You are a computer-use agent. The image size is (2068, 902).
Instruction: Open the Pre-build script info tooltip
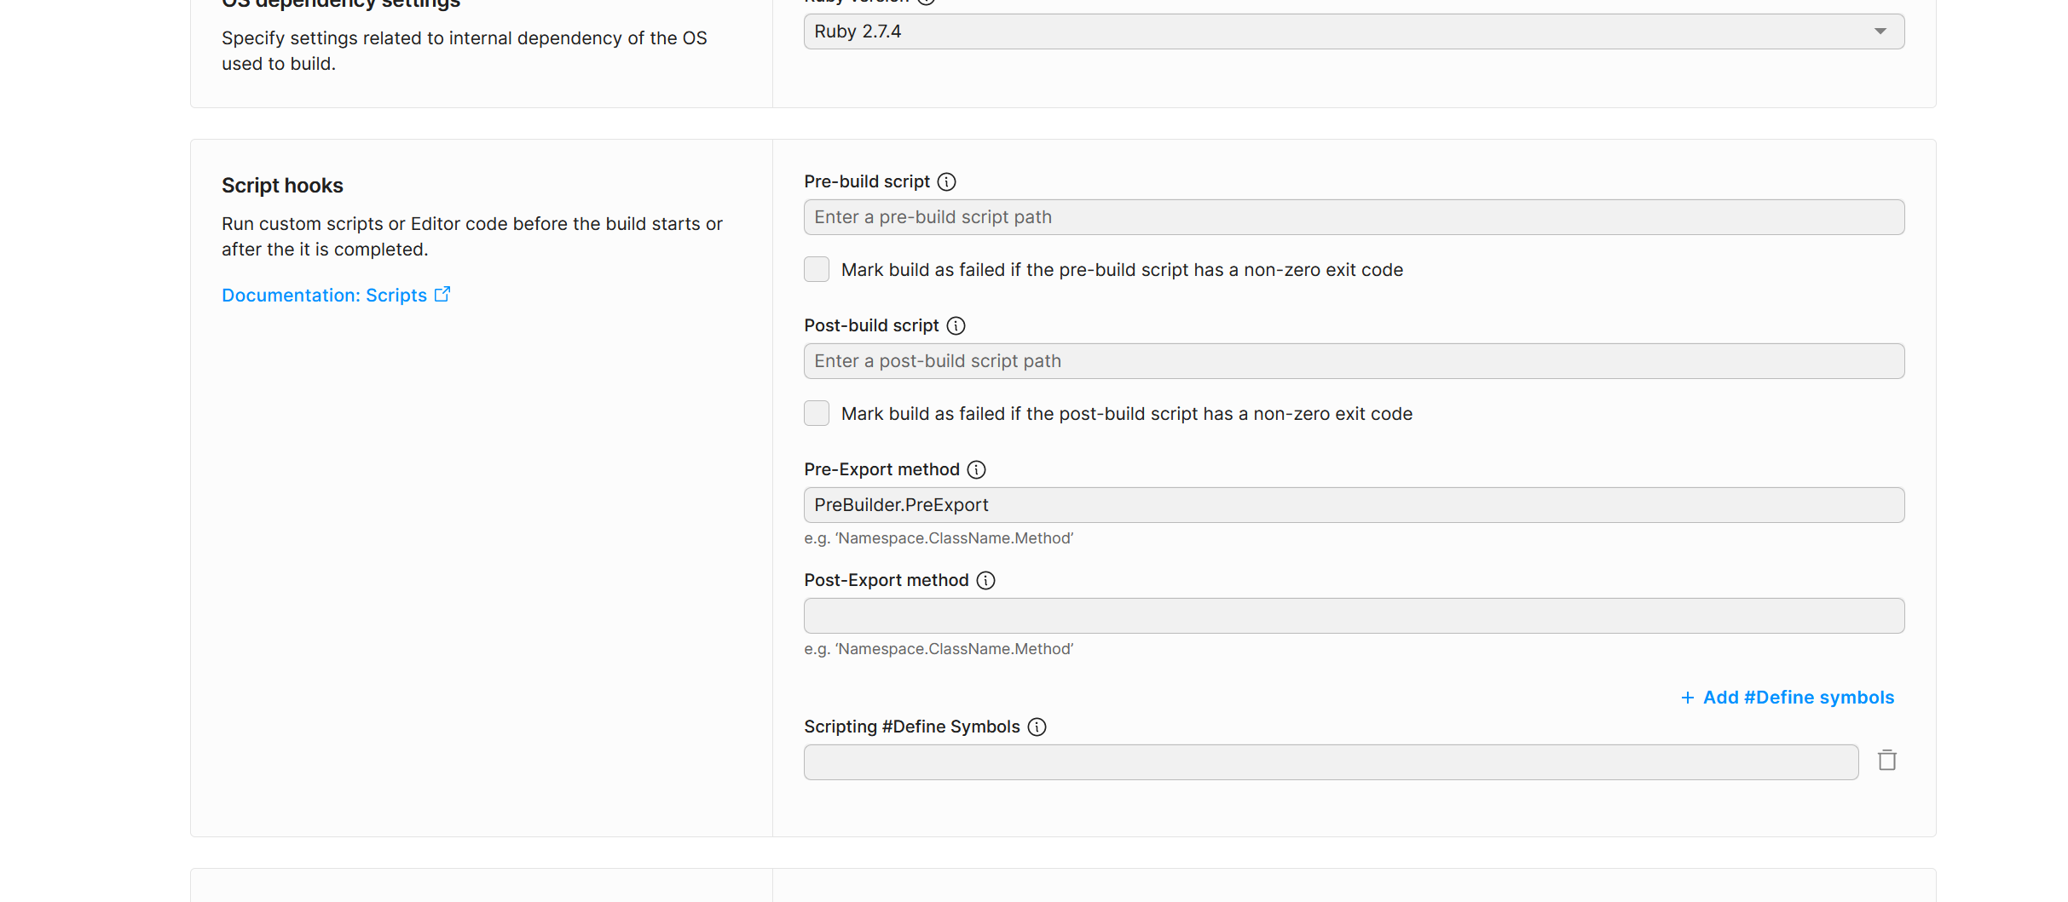tap(946, 181)
